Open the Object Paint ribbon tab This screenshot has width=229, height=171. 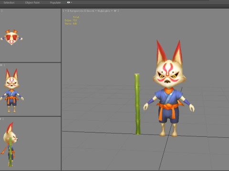32,2
